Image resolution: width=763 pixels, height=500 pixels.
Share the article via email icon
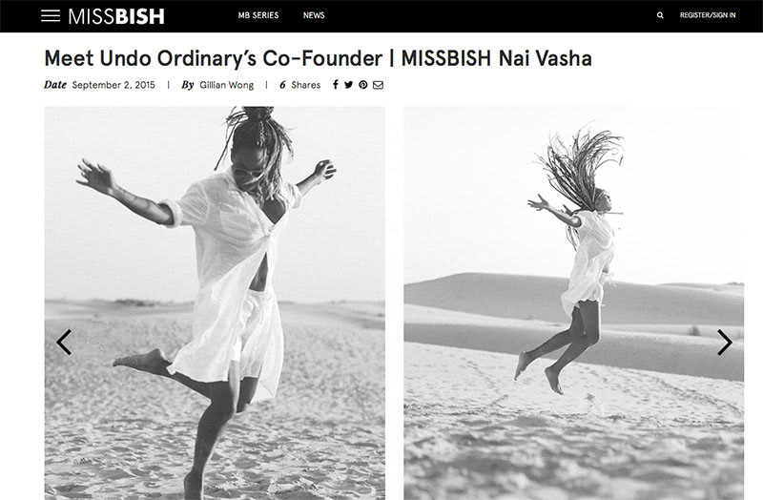pyautogui.click(x=378, y=85)
